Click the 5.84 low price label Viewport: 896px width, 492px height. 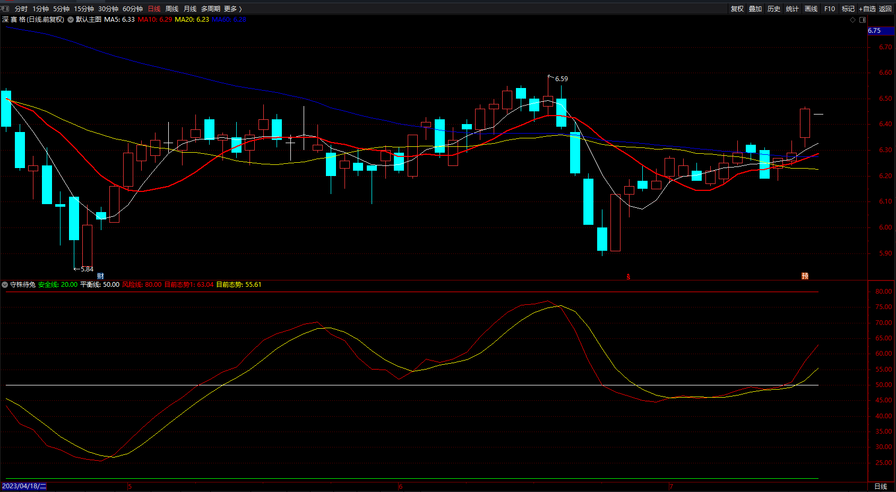point(87,269)
